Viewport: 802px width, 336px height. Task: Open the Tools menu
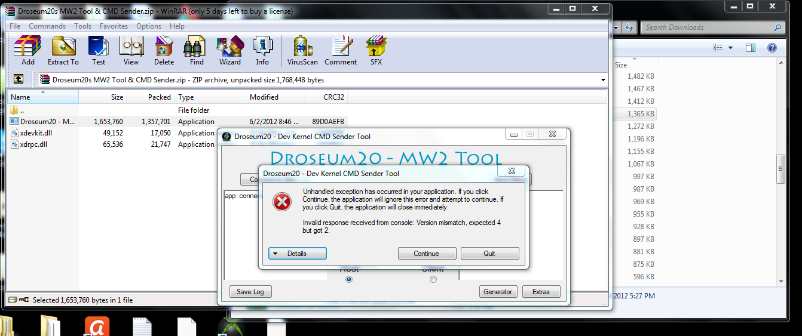click(x=83, y=26)
